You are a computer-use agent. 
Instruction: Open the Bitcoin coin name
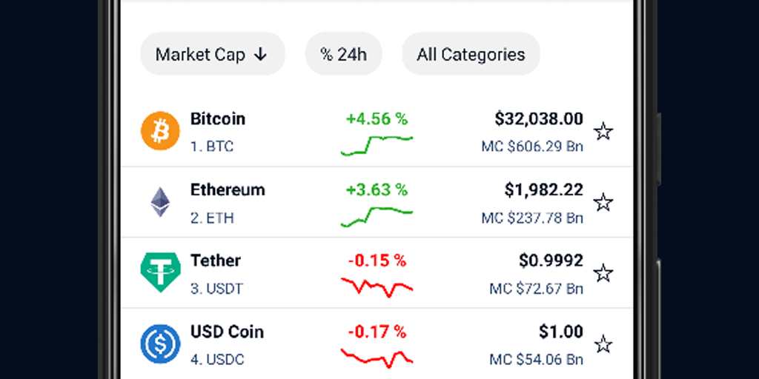[x=218, y=118]
